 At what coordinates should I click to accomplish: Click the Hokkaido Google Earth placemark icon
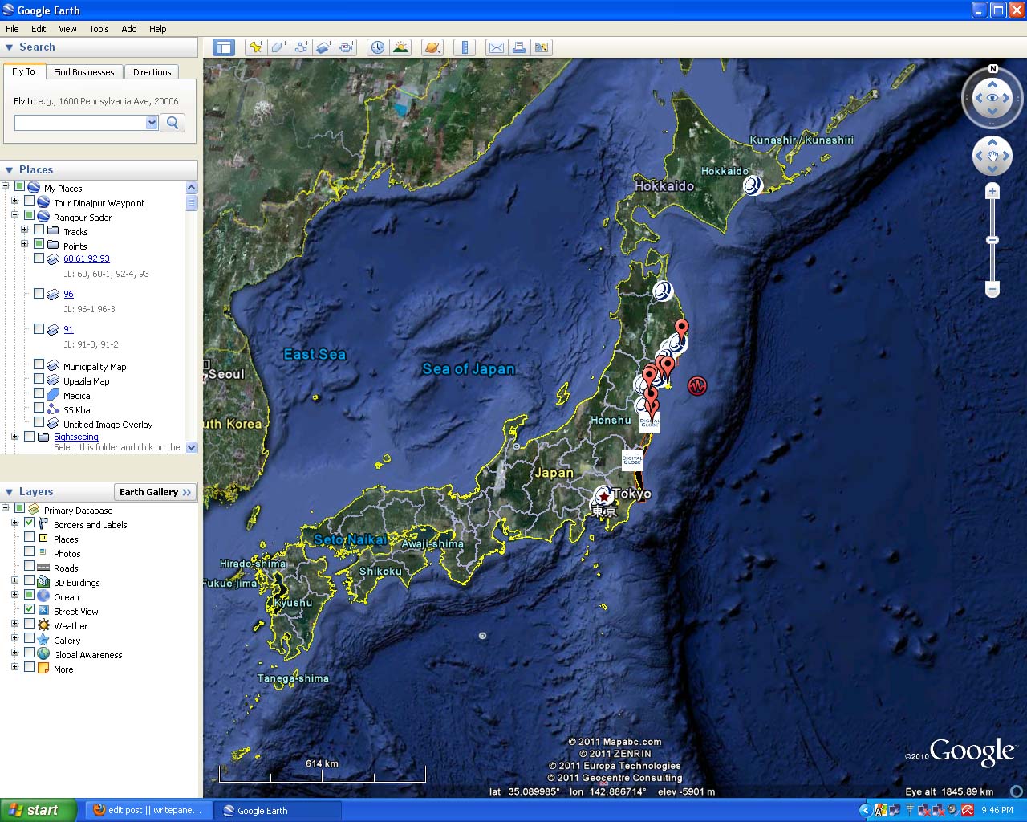(x=753, y=186)
